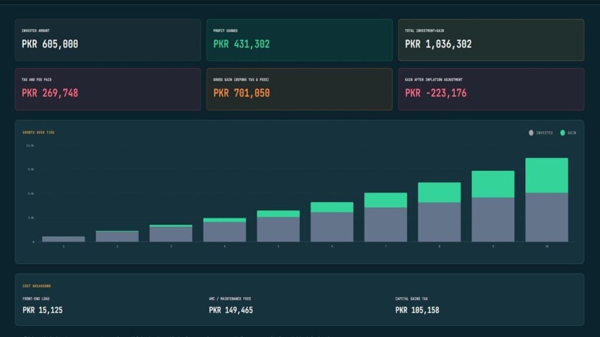Click the year 7 green gain segment
The image size is (600, 337).
[386, 200]
